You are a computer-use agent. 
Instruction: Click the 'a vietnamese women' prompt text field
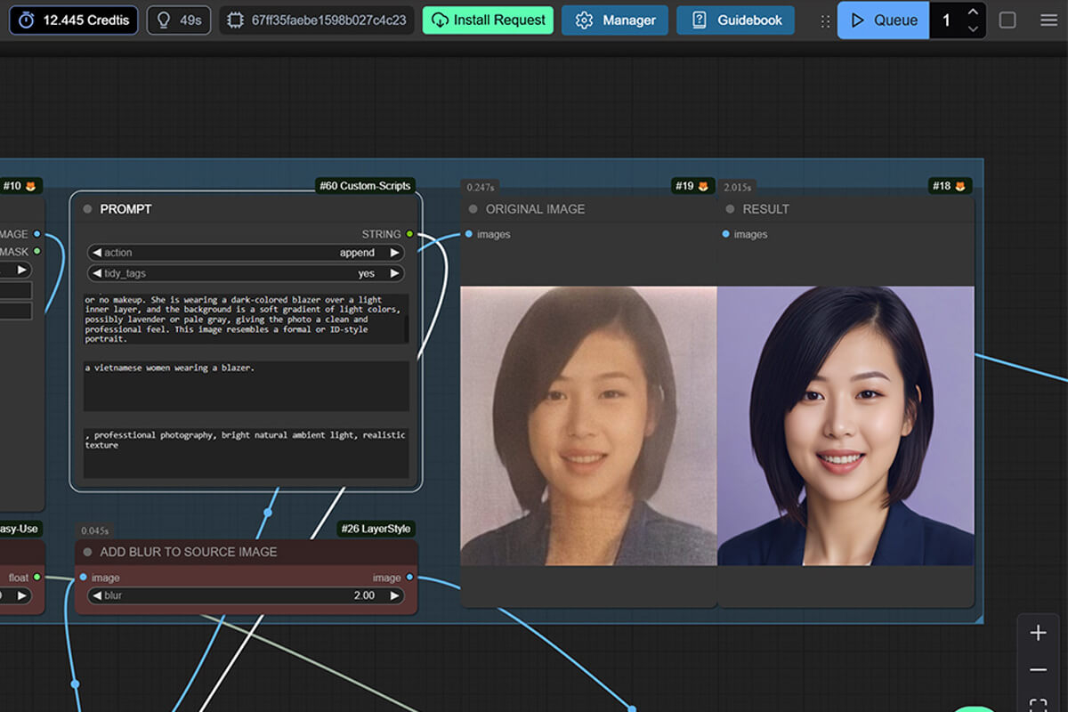(x=246, y=384)
